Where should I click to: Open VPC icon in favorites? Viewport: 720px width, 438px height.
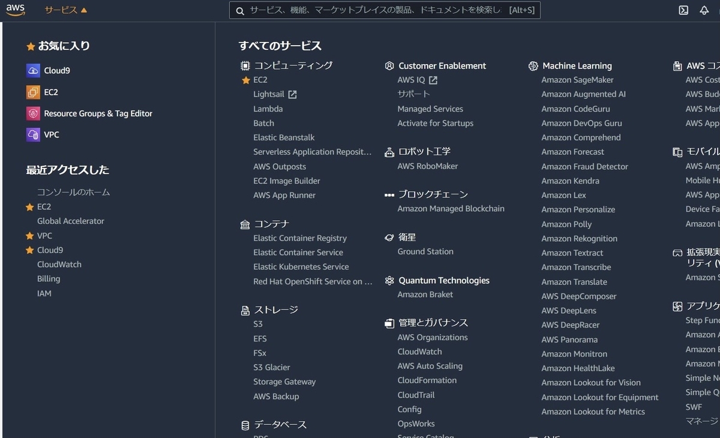point(33,134)
